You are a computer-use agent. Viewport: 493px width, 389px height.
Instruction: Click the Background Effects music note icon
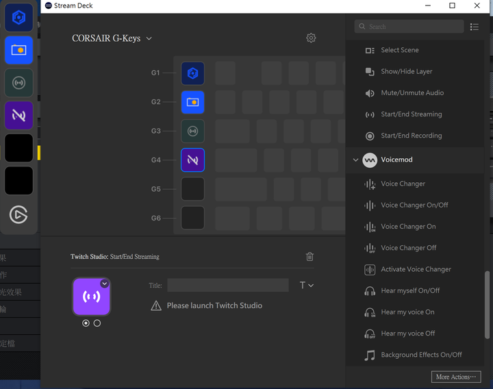[x=370, y=355]
